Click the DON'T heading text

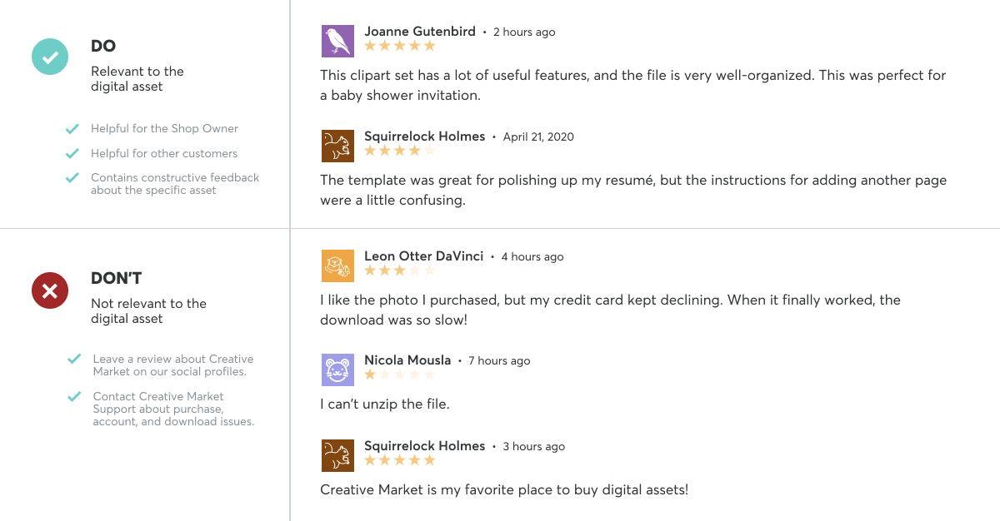click(117, 279)
